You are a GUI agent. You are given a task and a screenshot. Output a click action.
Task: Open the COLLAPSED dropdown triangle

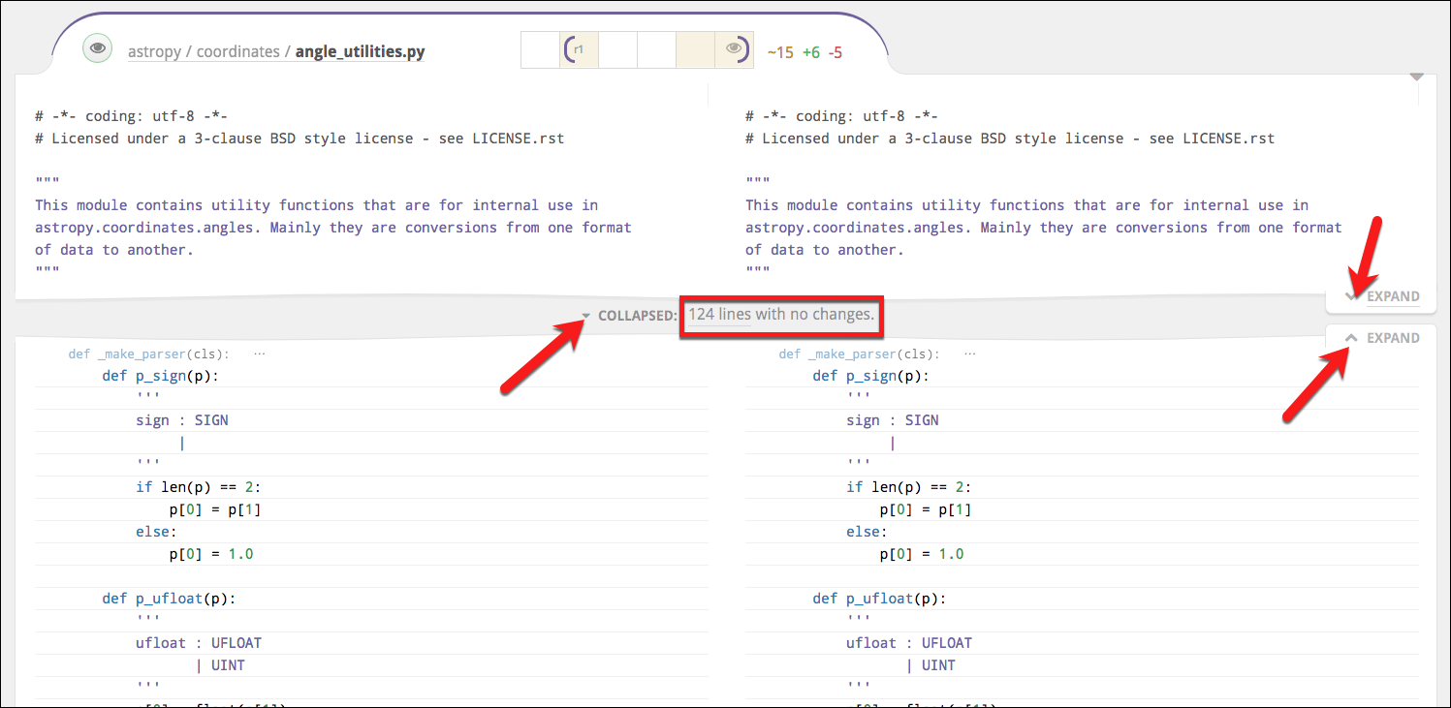coord(586,316)
